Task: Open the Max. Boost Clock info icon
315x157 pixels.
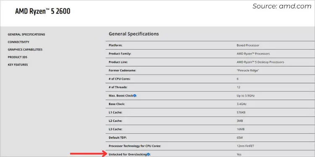Action: coord(134,96)
